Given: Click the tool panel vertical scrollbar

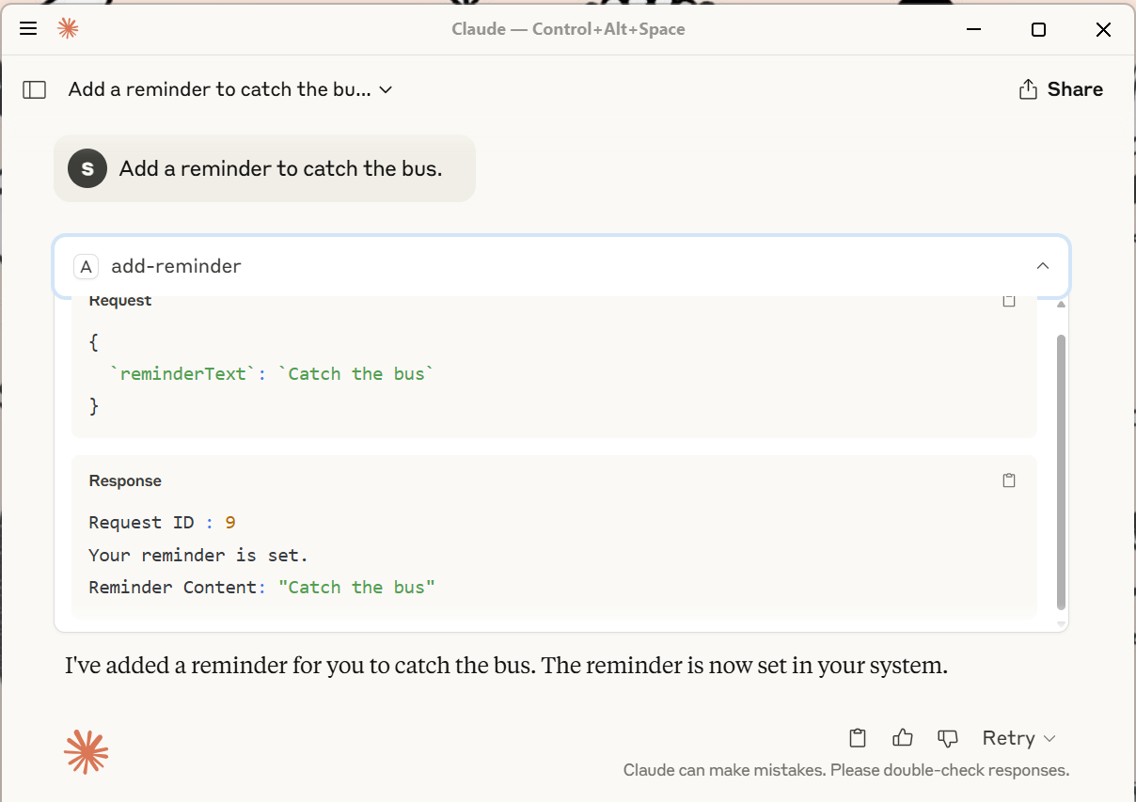Looking at the screenshot, I should [1062, 471].
